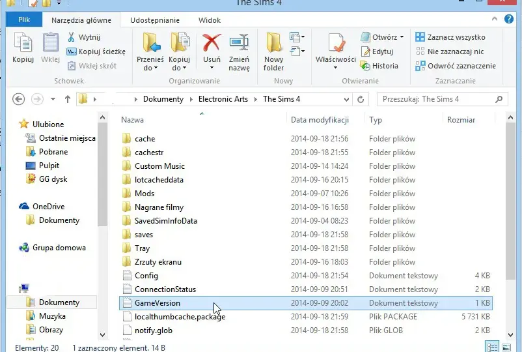Switch to large icons view in status bar
The image size is (522, 352).
pyautogui.click(x=506, y=347)
